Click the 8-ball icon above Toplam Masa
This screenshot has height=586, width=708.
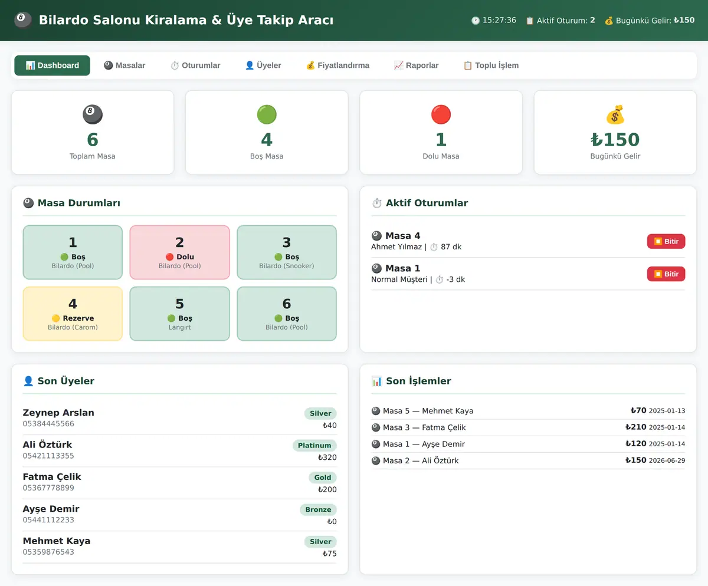tap(93, 114)
